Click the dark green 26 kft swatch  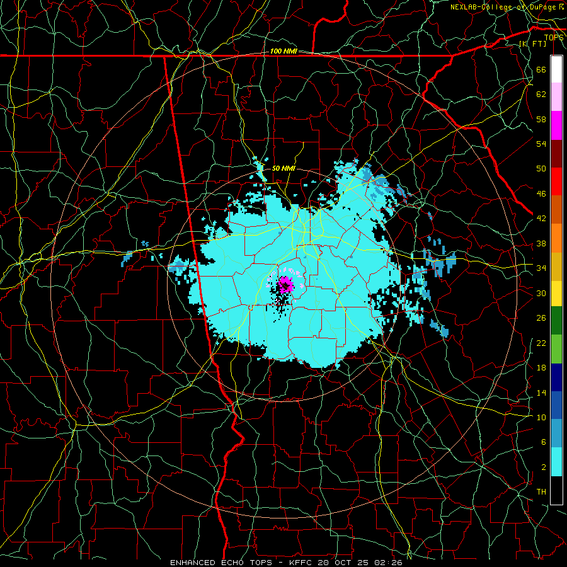(x=556, y=321)
